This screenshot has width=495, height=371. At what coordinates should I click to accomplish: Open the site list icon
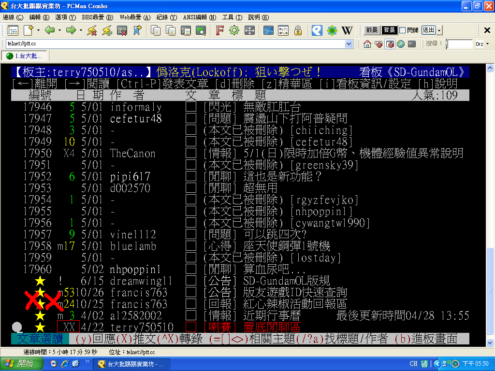point(13,30)
